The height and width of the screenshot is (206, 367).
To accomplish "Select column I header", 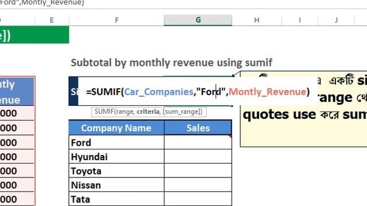I will coord(300,20).
